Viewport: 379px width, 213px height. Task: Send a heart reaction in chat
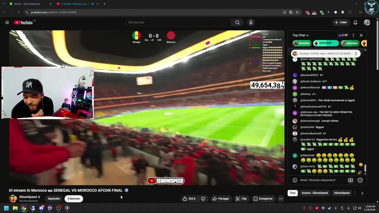(x=360, y=180)
